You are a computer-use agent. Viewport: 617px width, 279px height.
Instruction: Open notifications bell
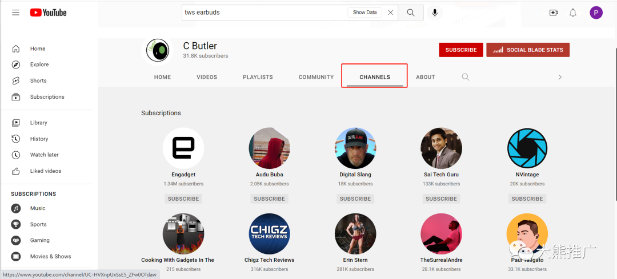573,13
